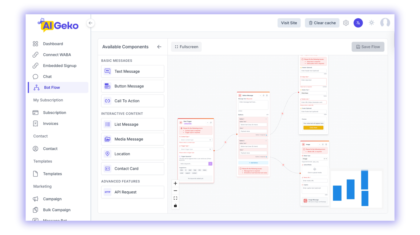The image size is (420, 235).
Task: Open the language translation menu
Action: point(358,23)
